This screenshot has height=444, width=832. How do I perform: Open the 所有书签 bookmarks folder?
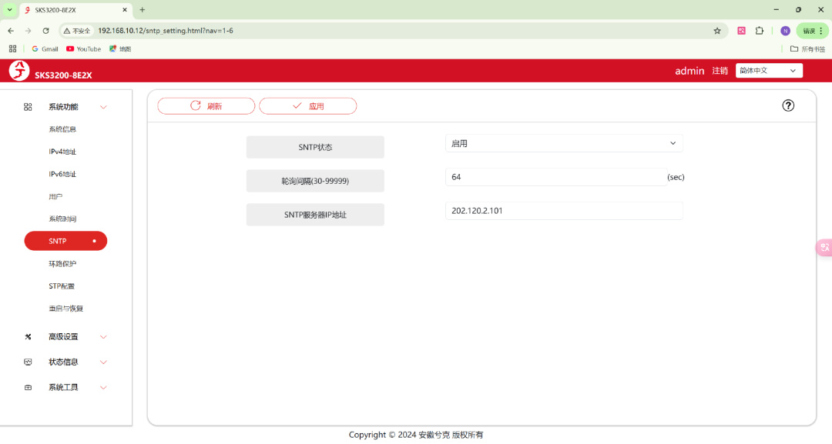point(807,48)
